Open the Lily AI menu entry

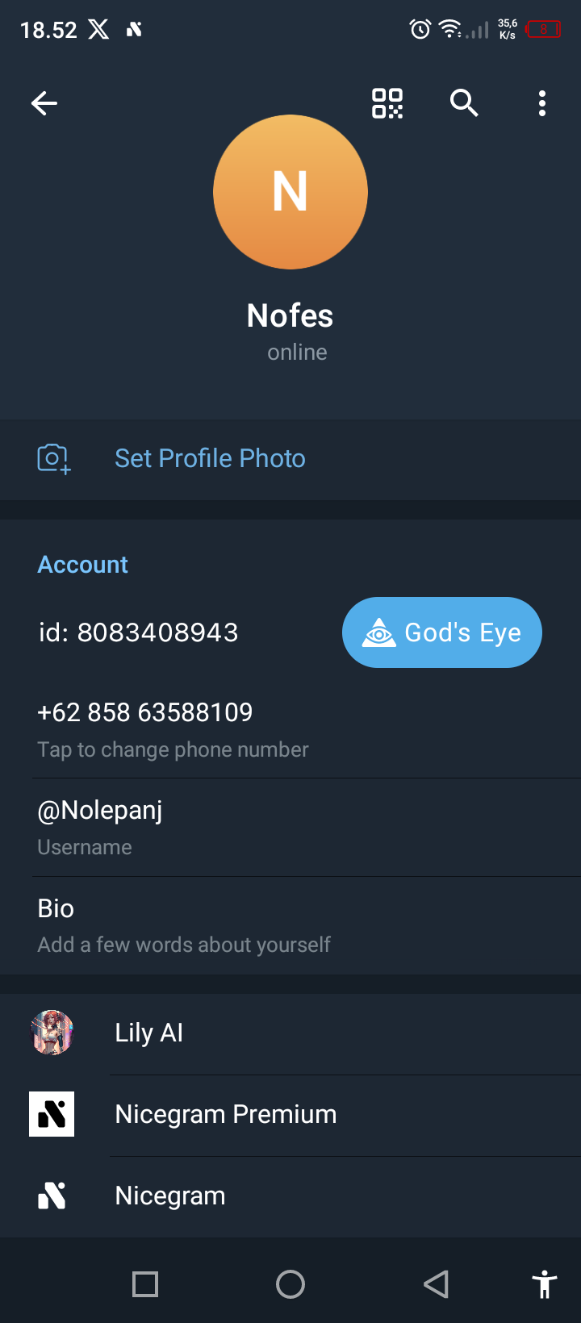point(149,1033)
